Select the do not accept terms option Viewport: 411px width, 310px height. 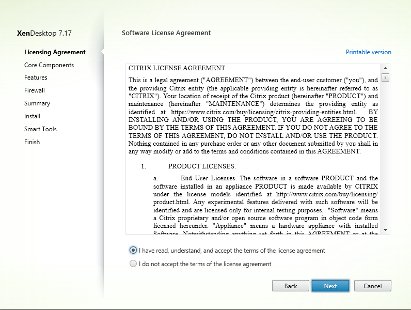pyautogui.click(x=133, y=263)
